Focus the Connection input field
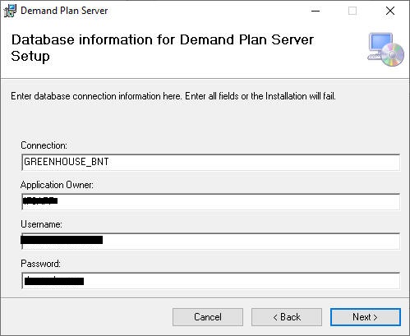 pos(210,162)
